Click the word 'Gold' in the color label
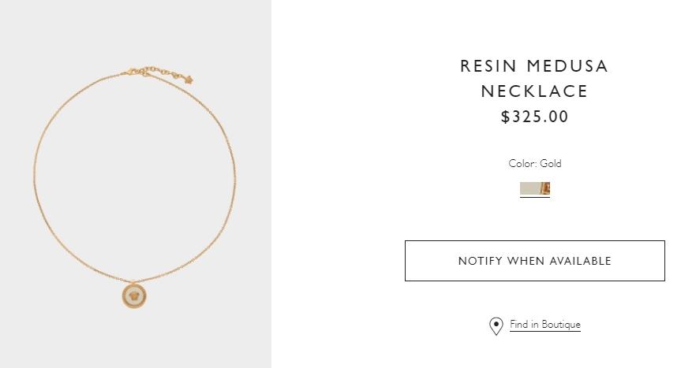The height and width of the screenshot is (368, 681). pyautogui.click(x=551, y=164)
